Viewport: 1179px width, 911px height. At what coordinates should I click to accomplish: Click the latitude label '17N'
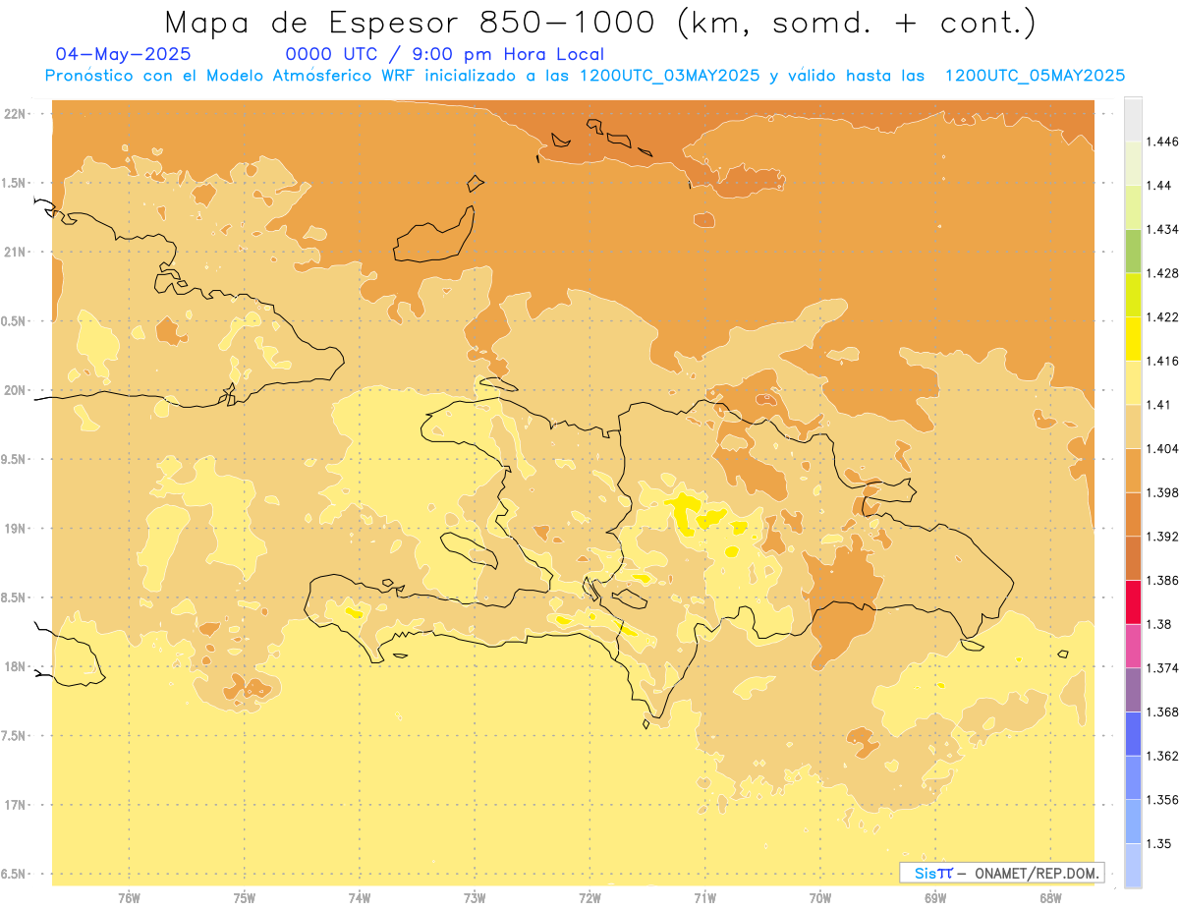[x=15, y=805]
